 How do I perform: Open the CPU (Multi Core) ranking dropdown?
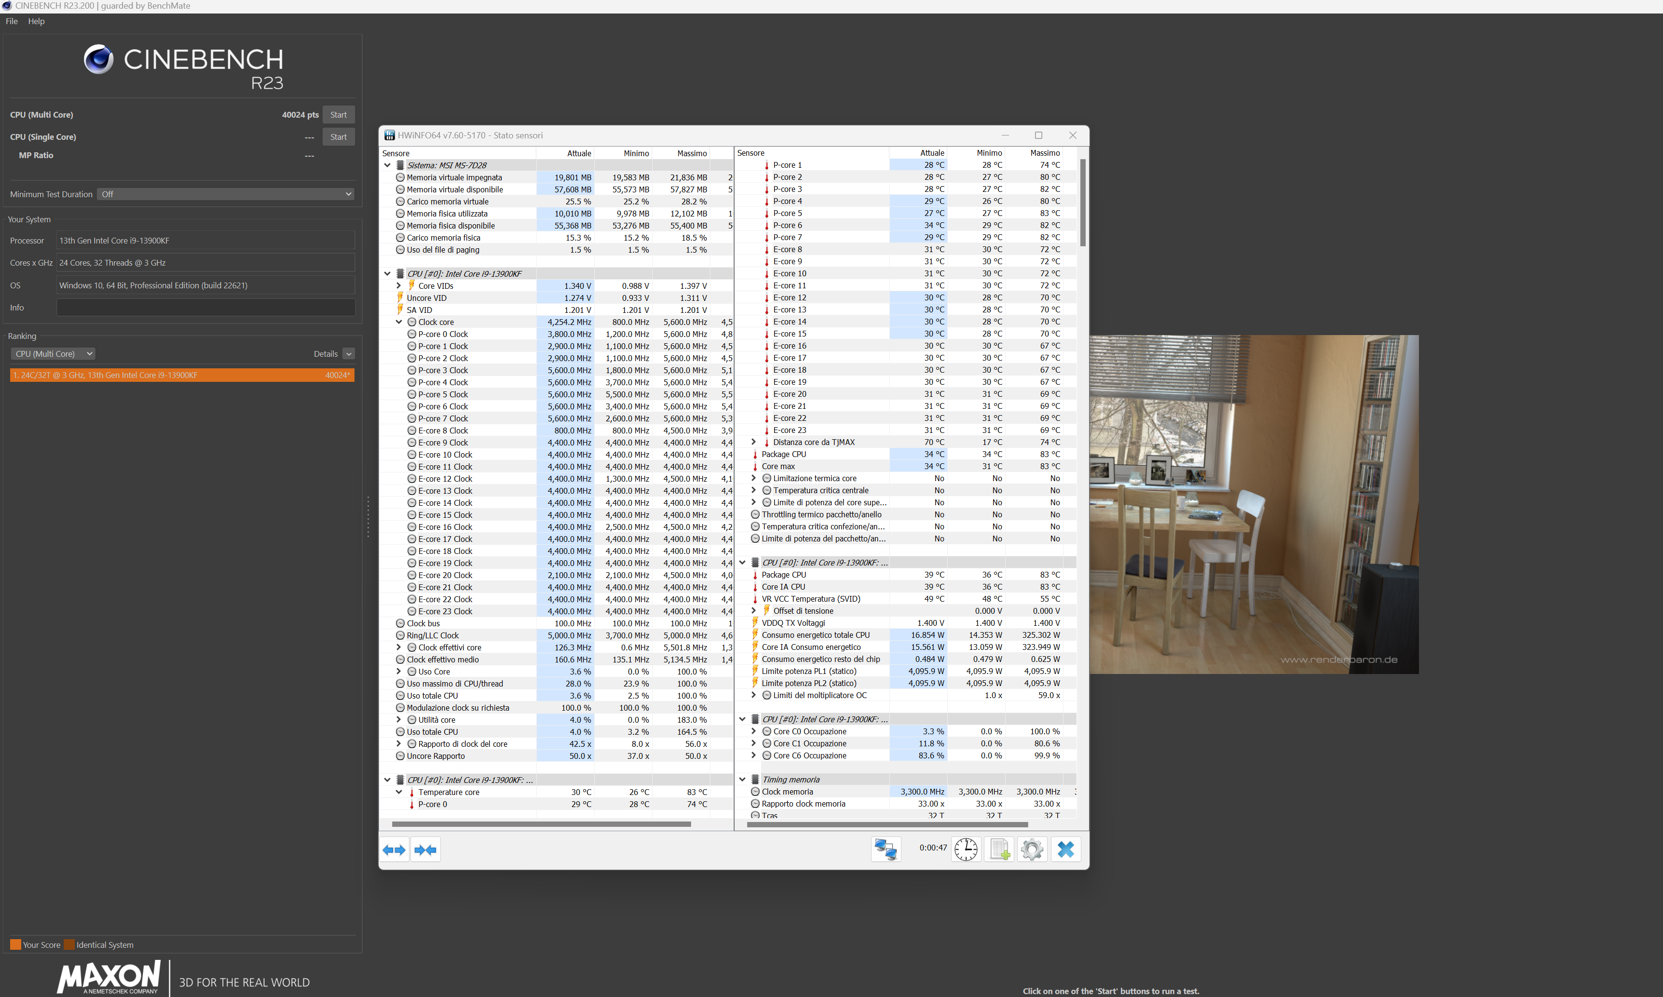coord(53,354)
